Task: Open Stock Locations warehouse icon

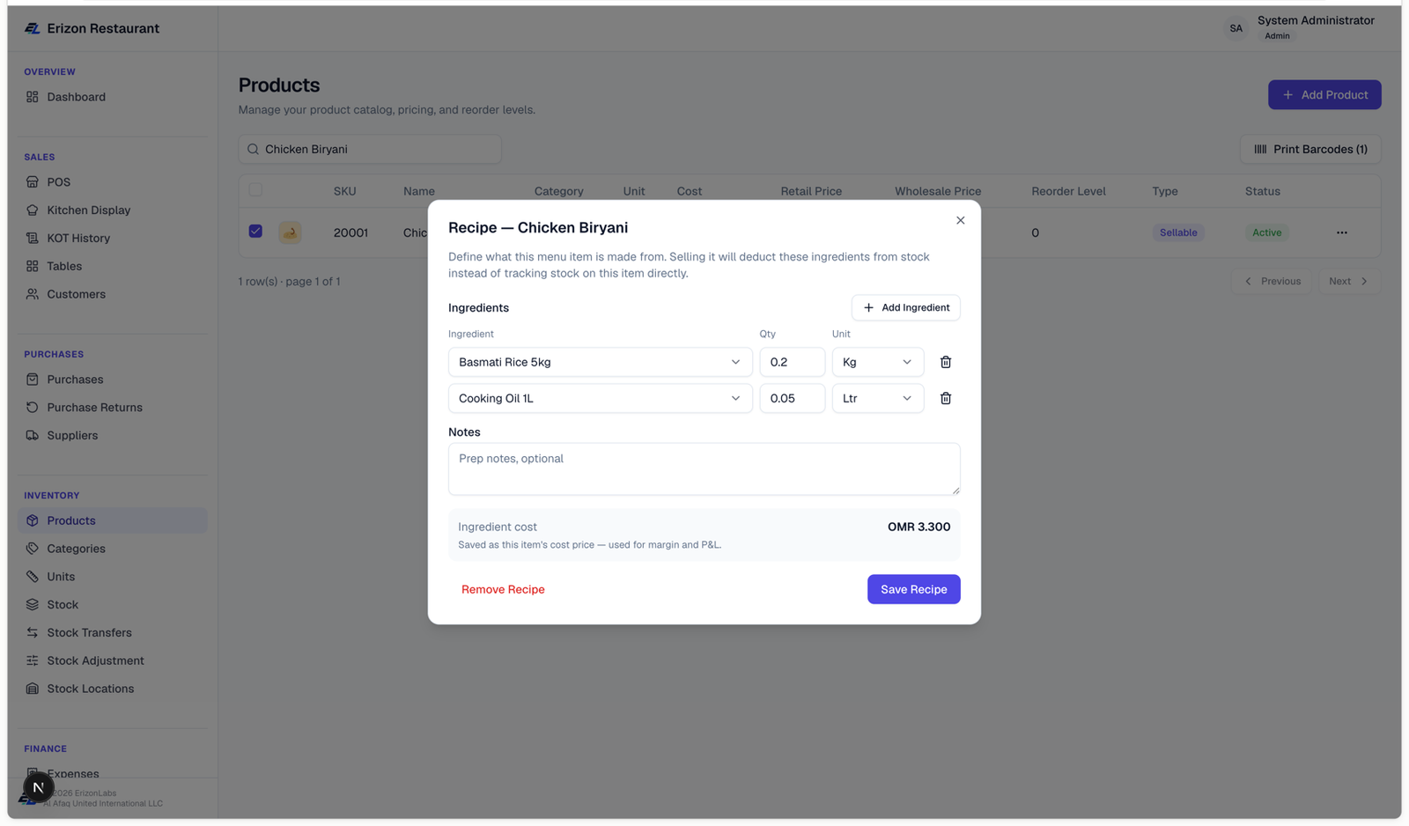Action: tap(33, 689)
